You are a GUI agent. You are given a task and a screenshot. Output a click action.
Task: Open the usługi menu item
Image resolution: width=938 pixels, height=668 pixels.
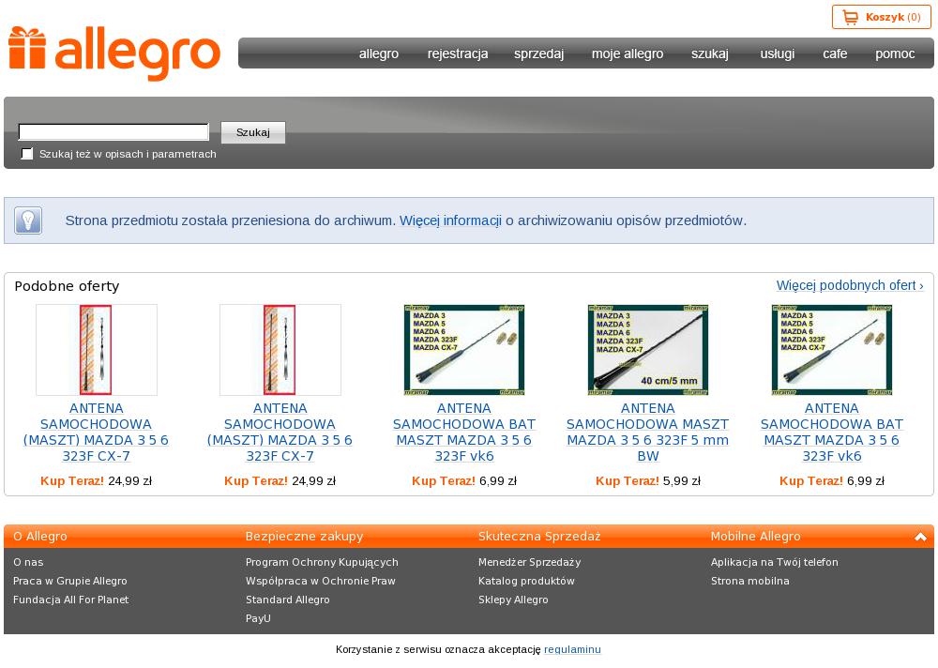777,53
